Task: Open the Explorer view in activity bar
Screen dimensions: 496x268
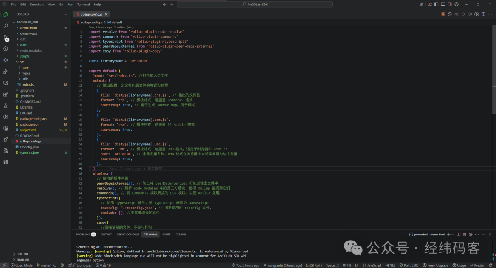Action: 6,15
